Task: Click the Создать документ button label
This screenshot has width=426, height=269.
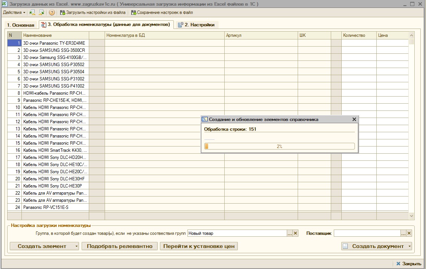Action: 377,246
